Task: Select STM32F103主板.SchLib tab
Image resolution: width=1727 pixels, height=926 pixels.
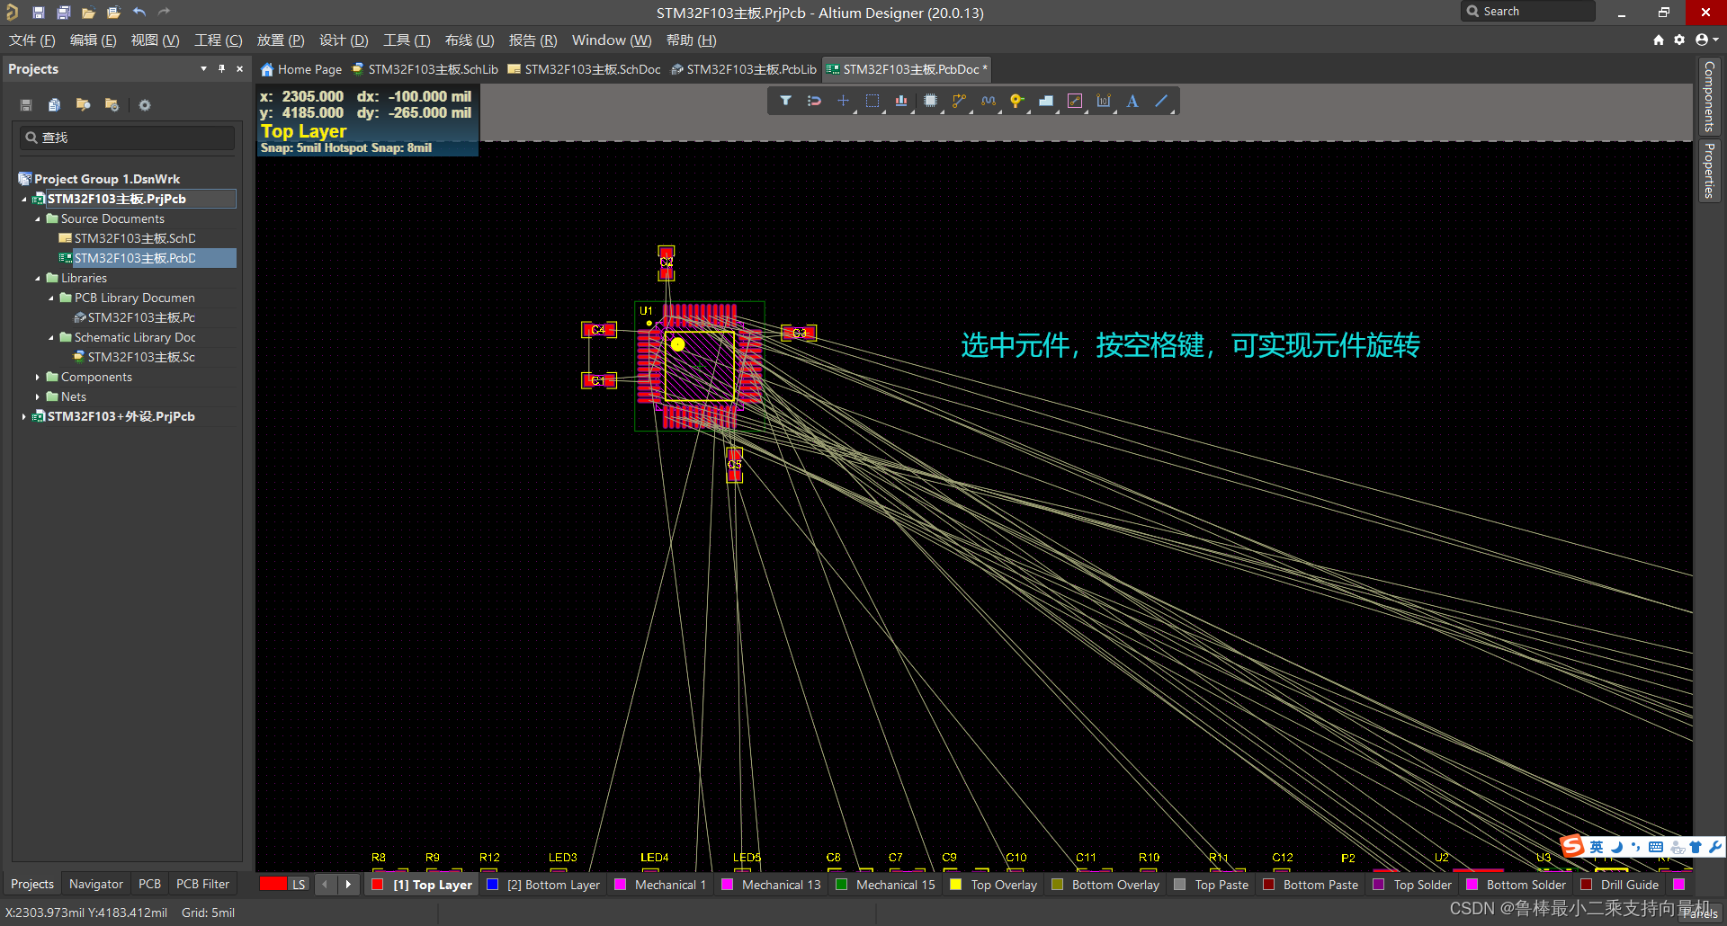Action: coord(425,69)
